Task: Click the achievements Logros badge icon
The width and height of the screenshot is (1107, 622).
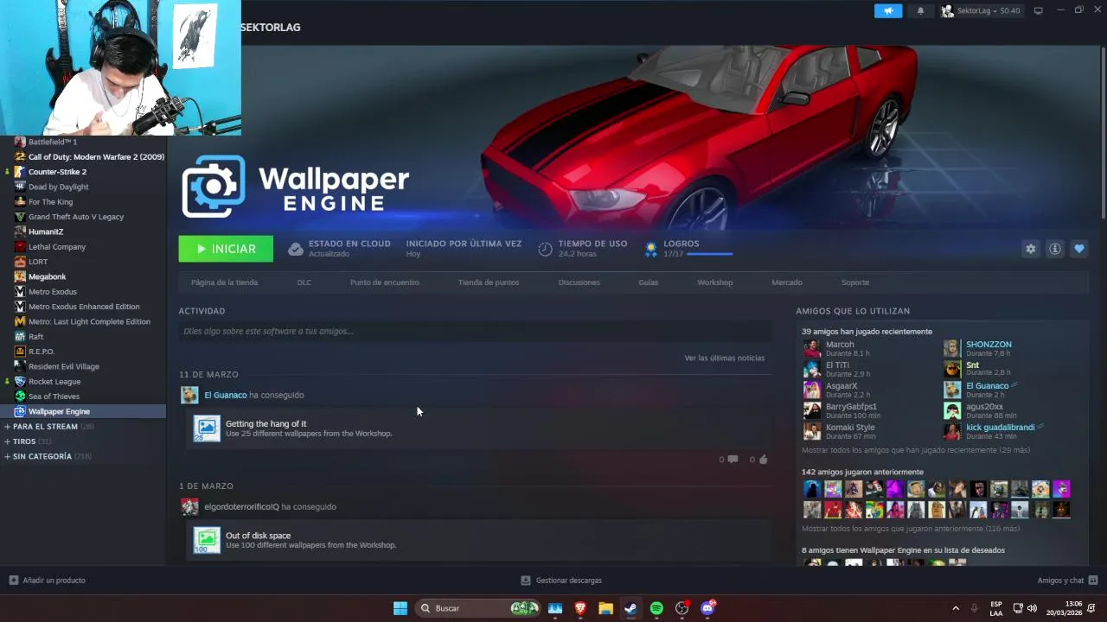Action: point(651,249)
